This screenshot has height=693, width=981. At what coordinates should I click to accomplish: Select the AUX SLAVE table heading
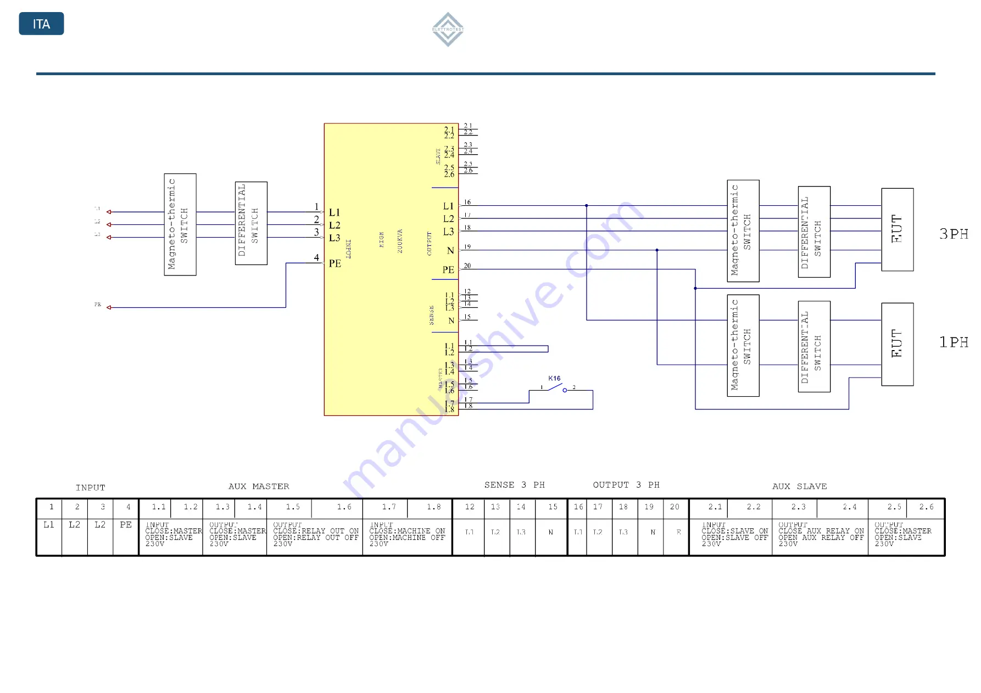pyautogui.click(x=799, y=487)
